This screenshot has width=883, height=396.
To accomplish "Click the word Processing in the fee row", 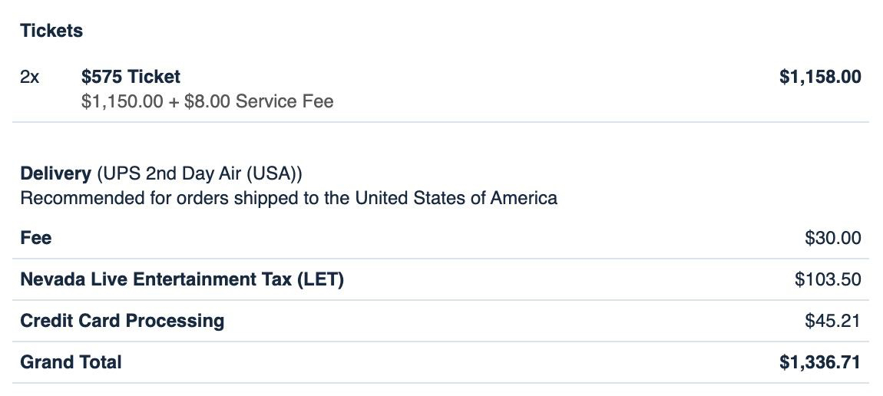I will click(x=174, y=321).
